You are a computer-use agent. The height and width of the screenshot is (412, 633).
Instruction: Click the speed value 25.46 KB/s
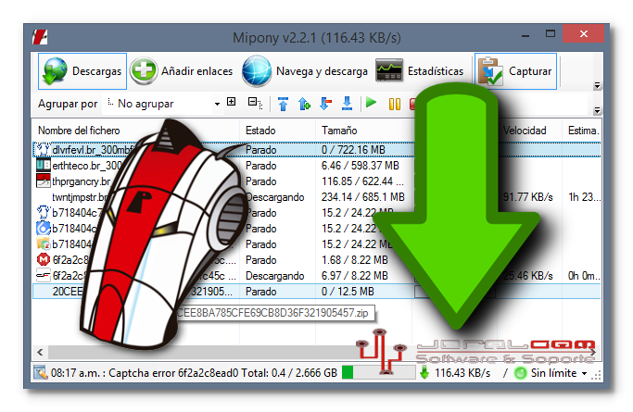527,276
